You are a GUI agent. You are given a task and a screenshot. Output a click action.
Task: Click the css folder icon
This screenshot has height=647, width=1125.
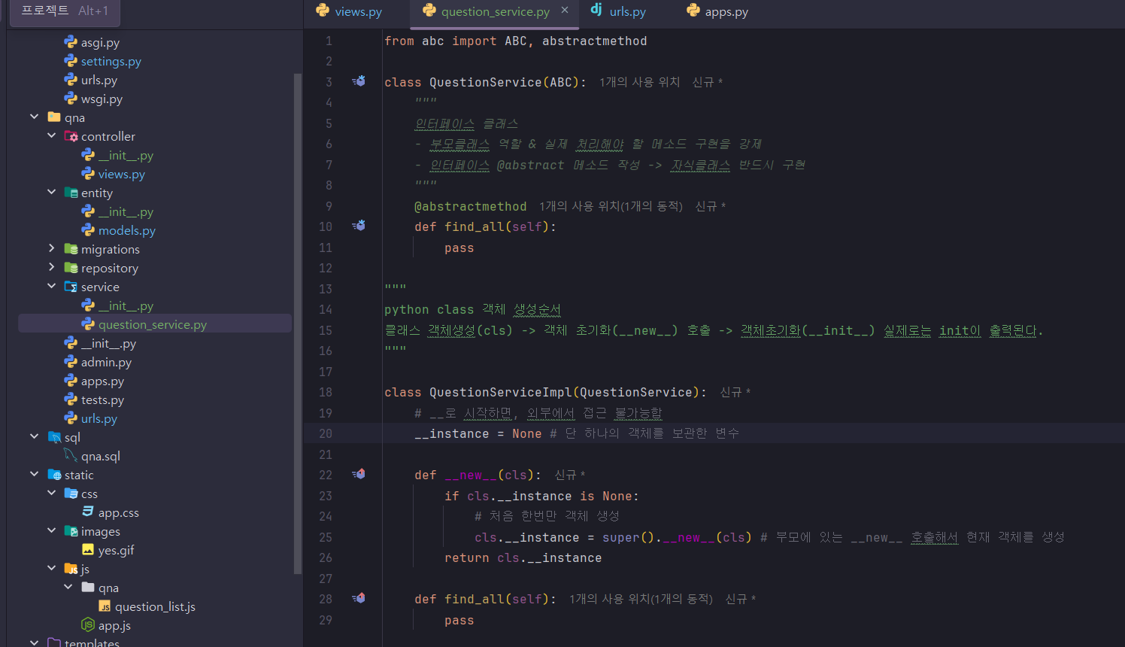pos(71,494)
